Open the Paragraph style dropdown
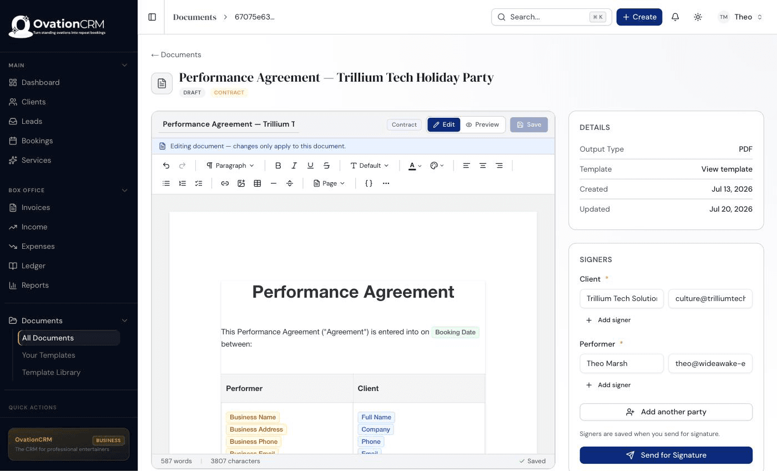 (x=230, y=166)
